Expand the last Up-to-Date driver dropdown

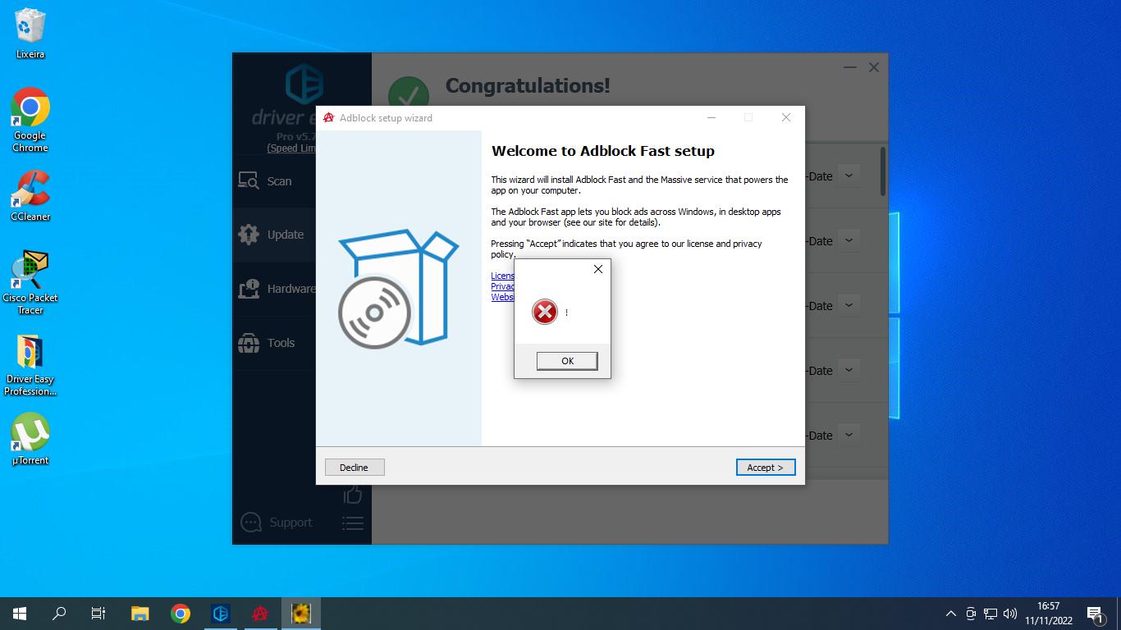(849, 435)
